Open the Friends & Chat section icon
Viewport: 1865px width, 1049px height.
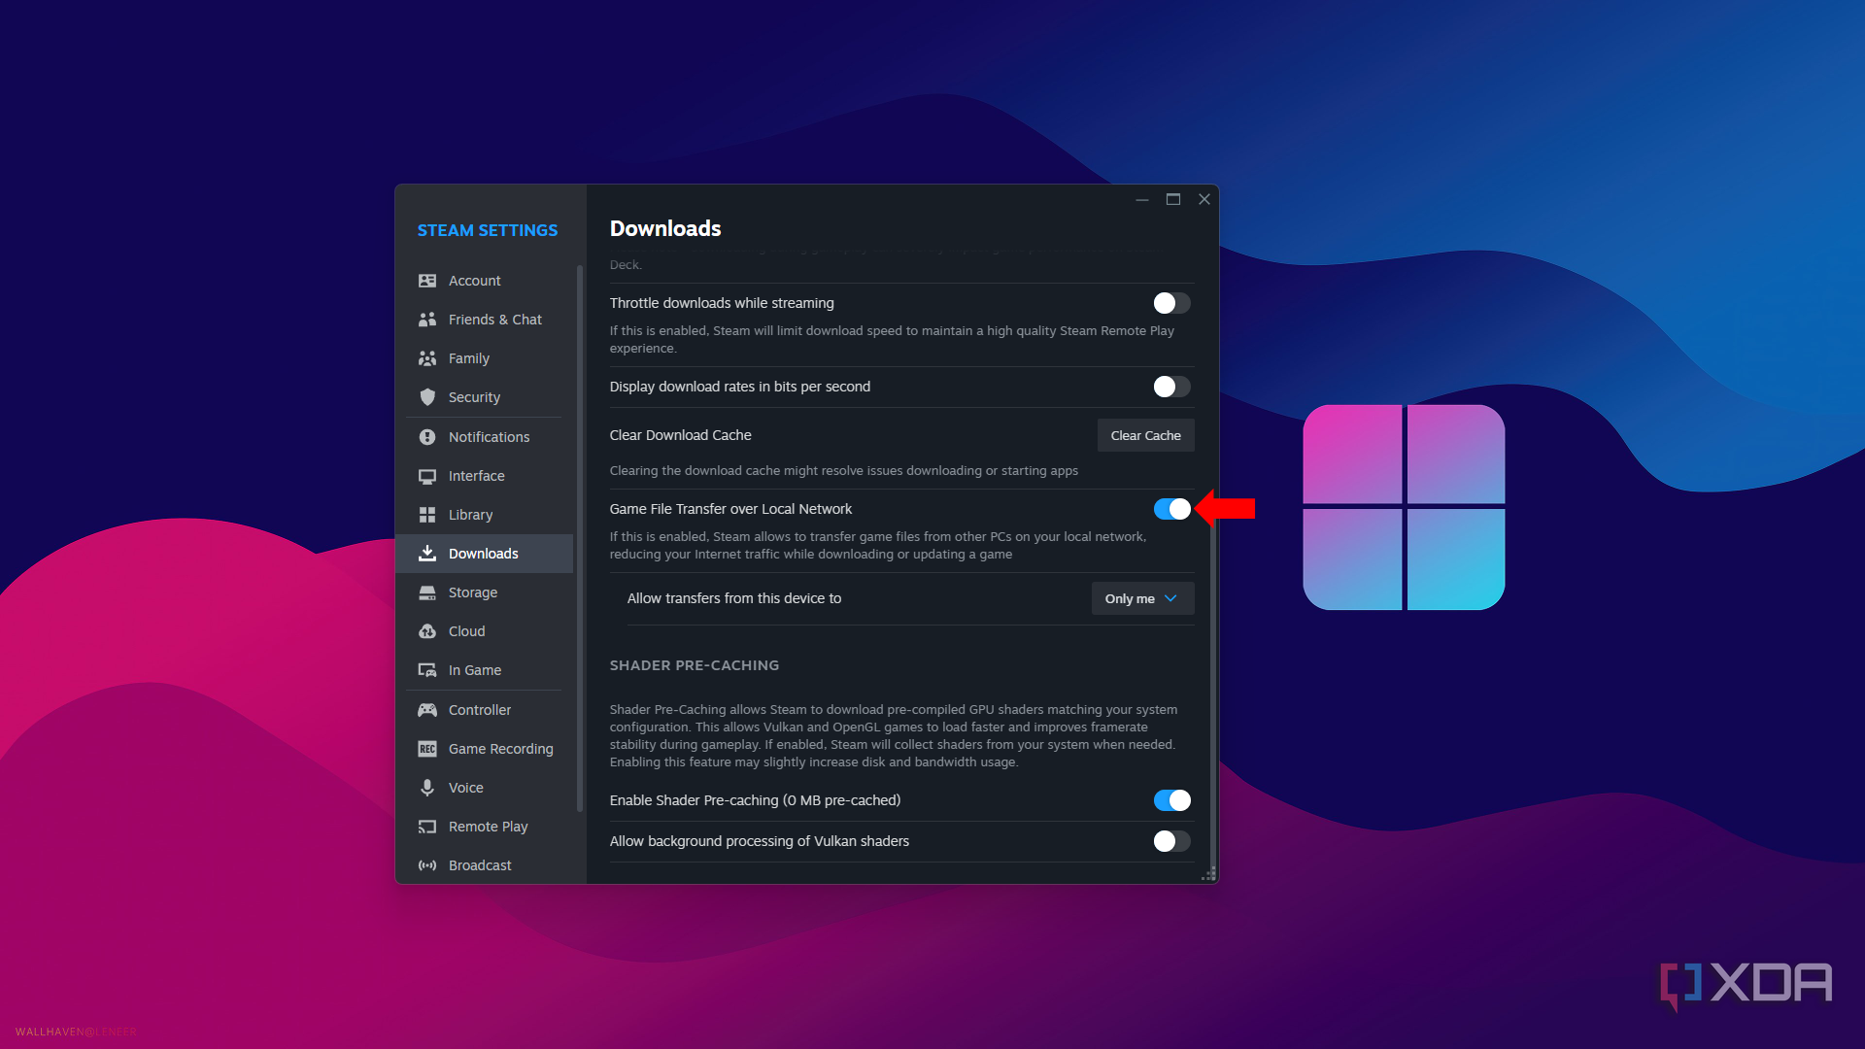click(428, 319)
